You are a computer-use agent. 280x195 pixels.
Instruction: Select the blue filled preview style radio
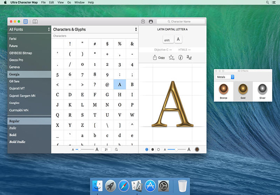[147, 149]
